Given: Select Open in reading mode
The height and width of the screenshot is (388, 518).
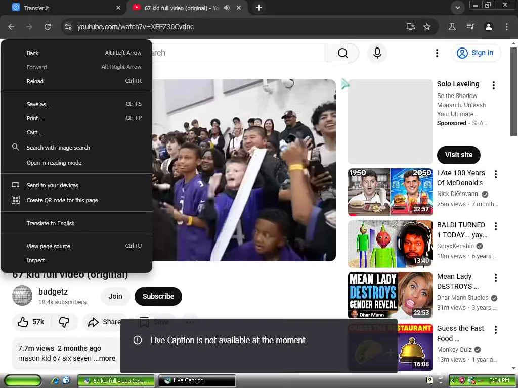Looking at the screenshot, I should 76,163.
